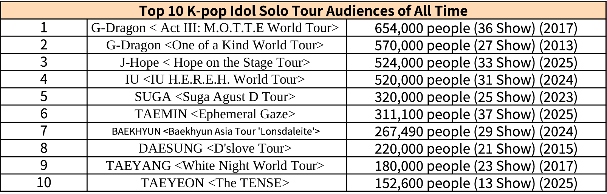Select the SUGA Agust D Tour cell

[x=215, y=97]
